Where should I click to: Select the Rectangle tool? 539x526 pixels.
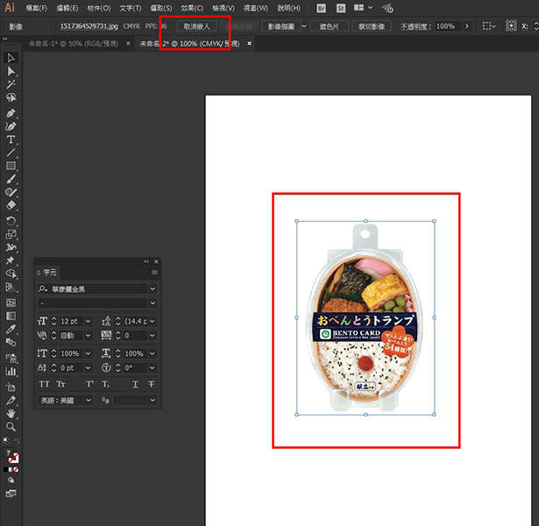tap(11, 166)
